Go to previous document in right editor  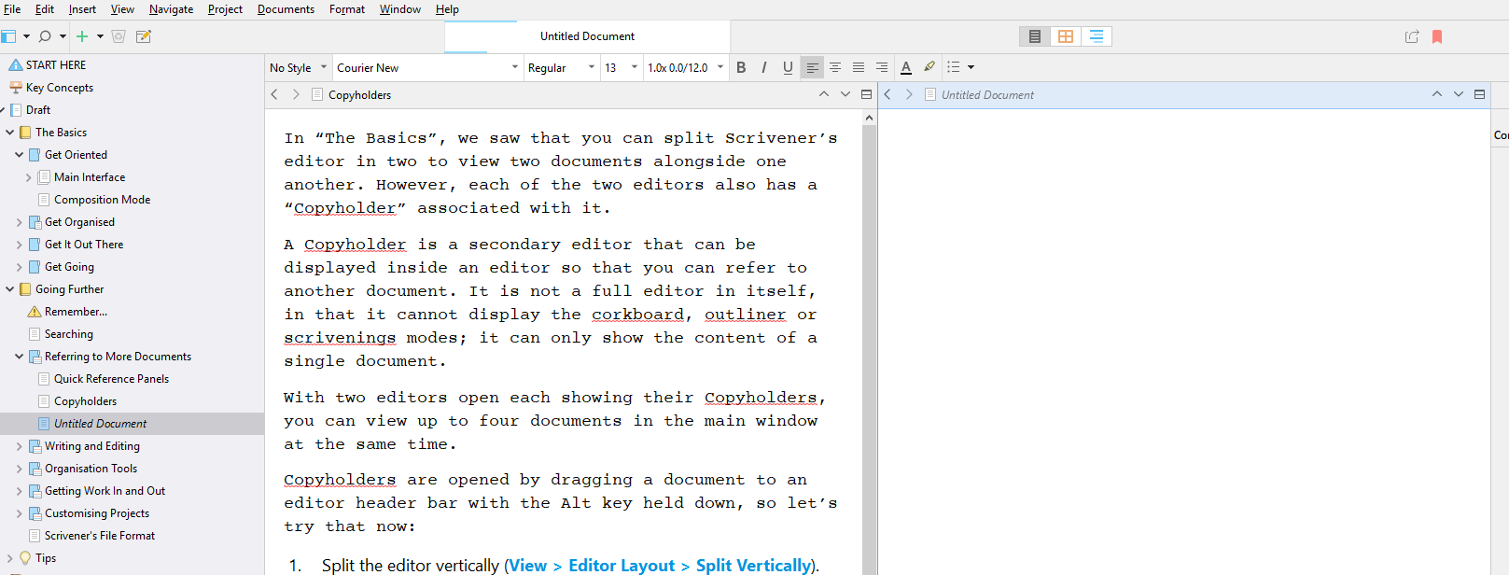pyautogui.click(x=1436, y=94)
